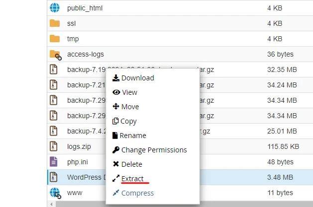Screen dimensions: 313x207
Task: Click the access-logs linked folder icon
Action: [x=56, y=55]
